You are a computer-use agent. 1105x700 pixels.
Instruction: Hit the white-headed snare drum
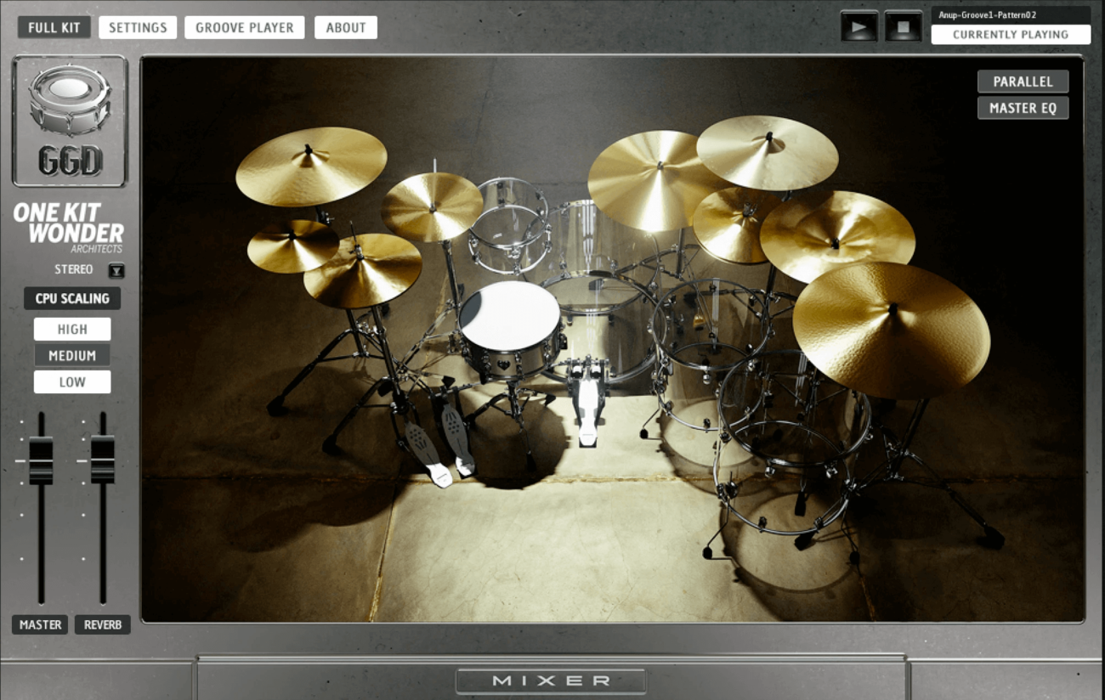[x=509, y=317]
